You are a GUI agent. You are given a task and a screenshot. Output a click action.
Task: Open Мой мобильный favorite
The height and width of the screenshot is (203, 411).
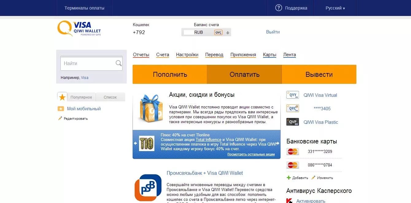(x=84, y=109)
